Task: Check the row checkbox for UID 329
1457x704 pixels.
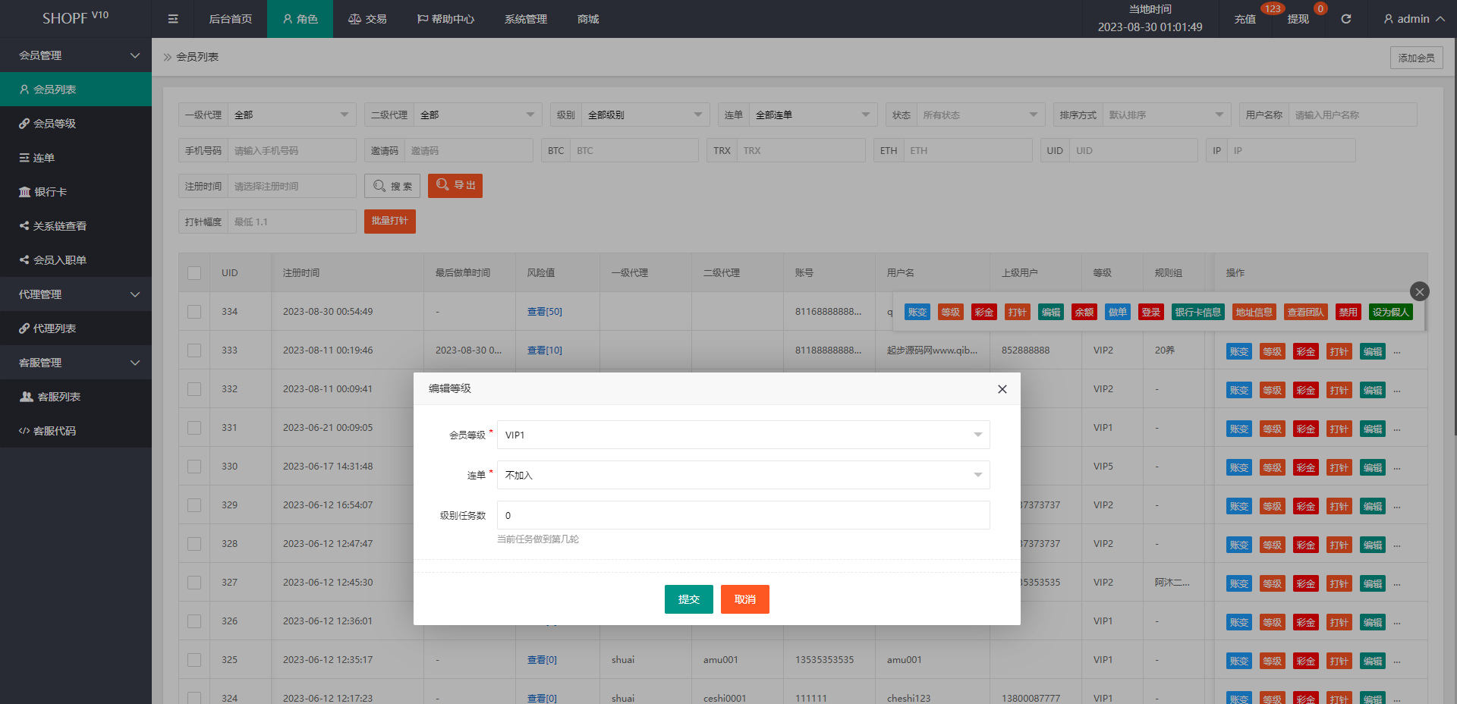Action: [194, 505]
